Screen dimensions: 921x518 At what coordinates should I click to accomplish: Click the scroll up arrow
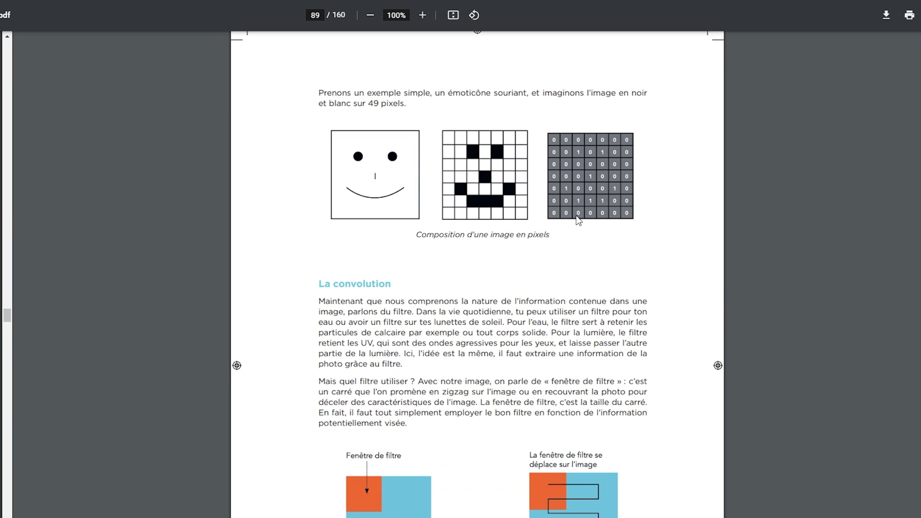pos(7,36)
